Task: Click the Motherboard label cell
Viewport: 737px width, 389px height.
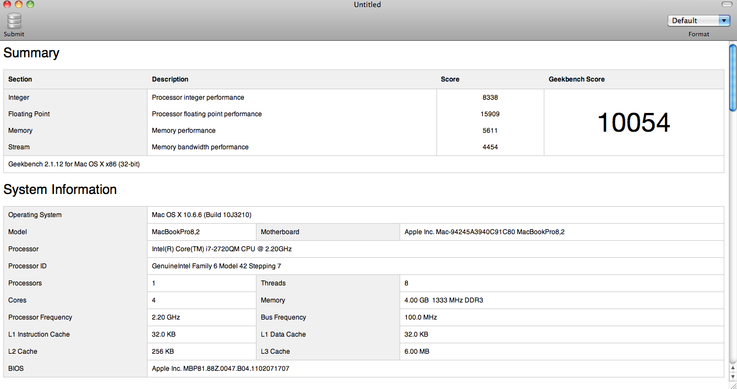Action: pyautogui.click(x=328, y=232)
